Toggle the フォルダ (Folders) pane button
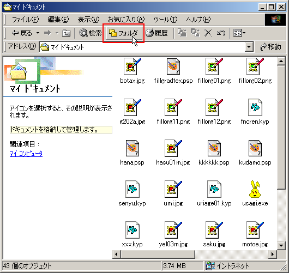289x273 pixels. point(123,33)
